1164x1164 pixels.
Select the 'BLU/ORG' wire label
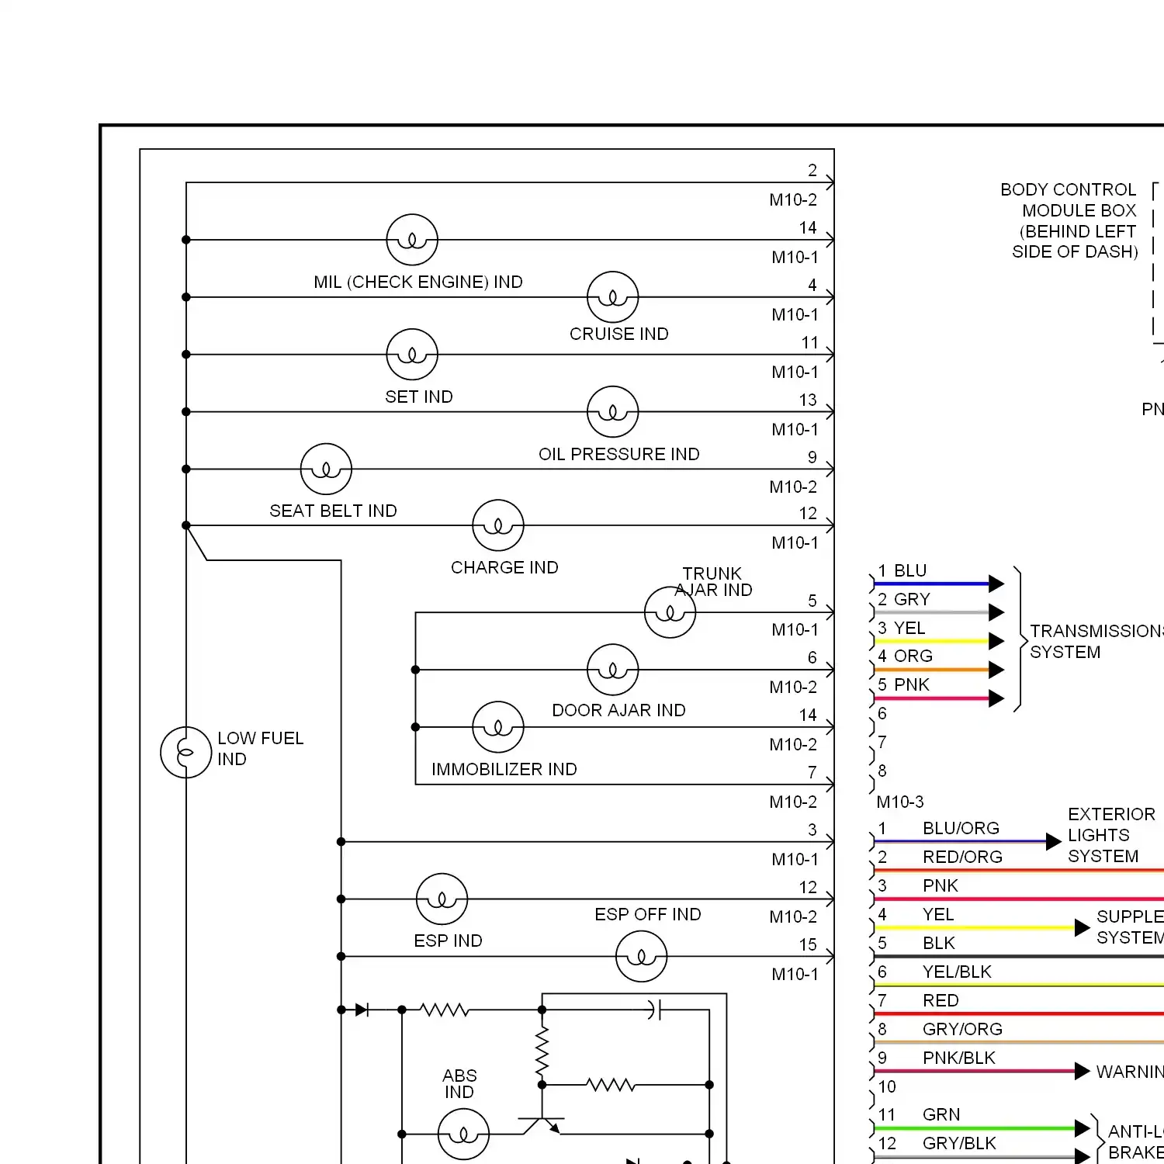point(961,828)
